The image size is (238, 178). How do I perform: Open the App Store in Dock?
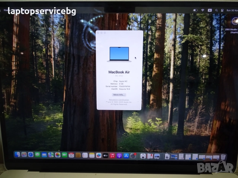[126, 156]
